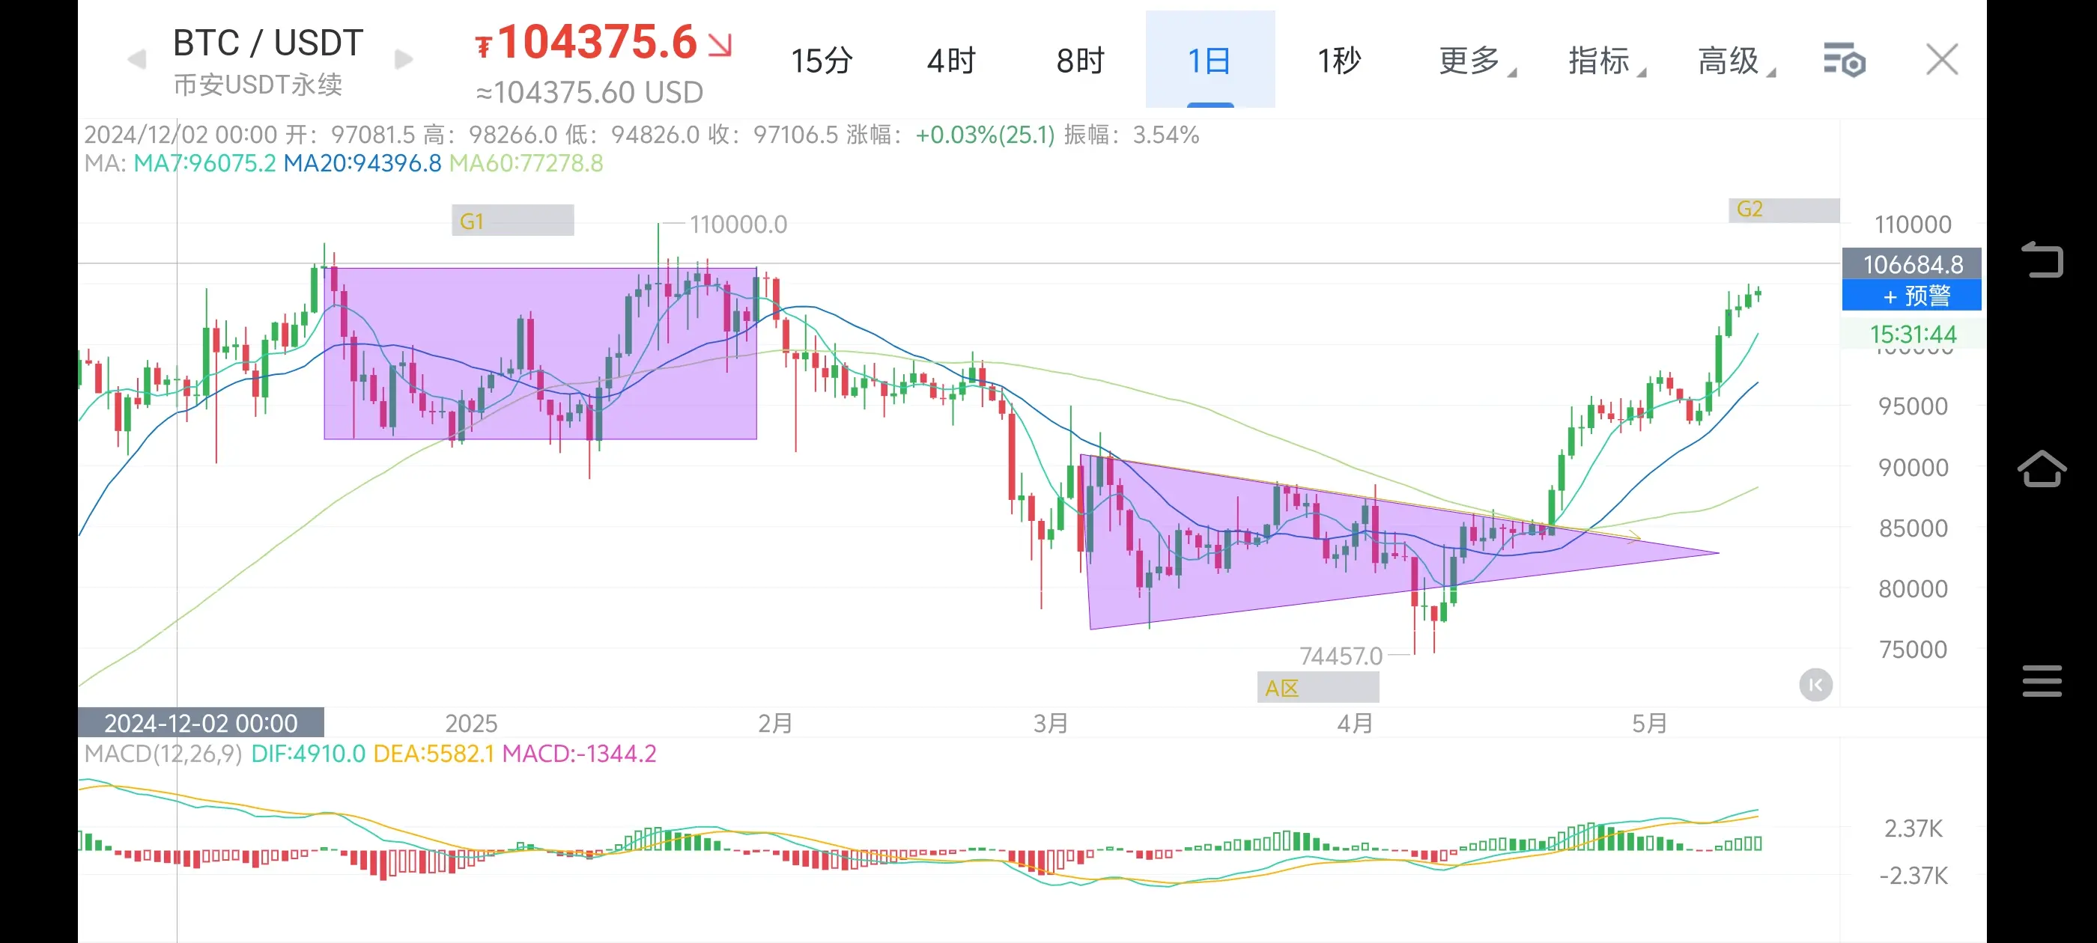2097x943 pixels.
Task: Select the 1秒 timeframe
Action: tap(1339, 60)
